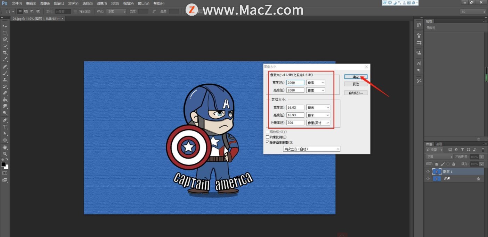Open the 文件(F) menu
488x237 pixels.
[17, 3]
